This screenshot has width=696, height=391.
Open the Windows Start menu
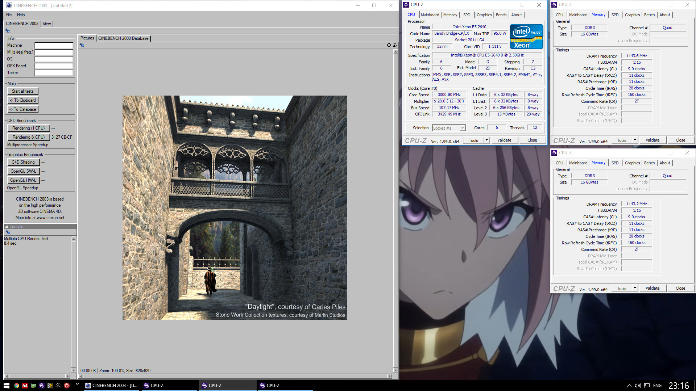(6, 386)
